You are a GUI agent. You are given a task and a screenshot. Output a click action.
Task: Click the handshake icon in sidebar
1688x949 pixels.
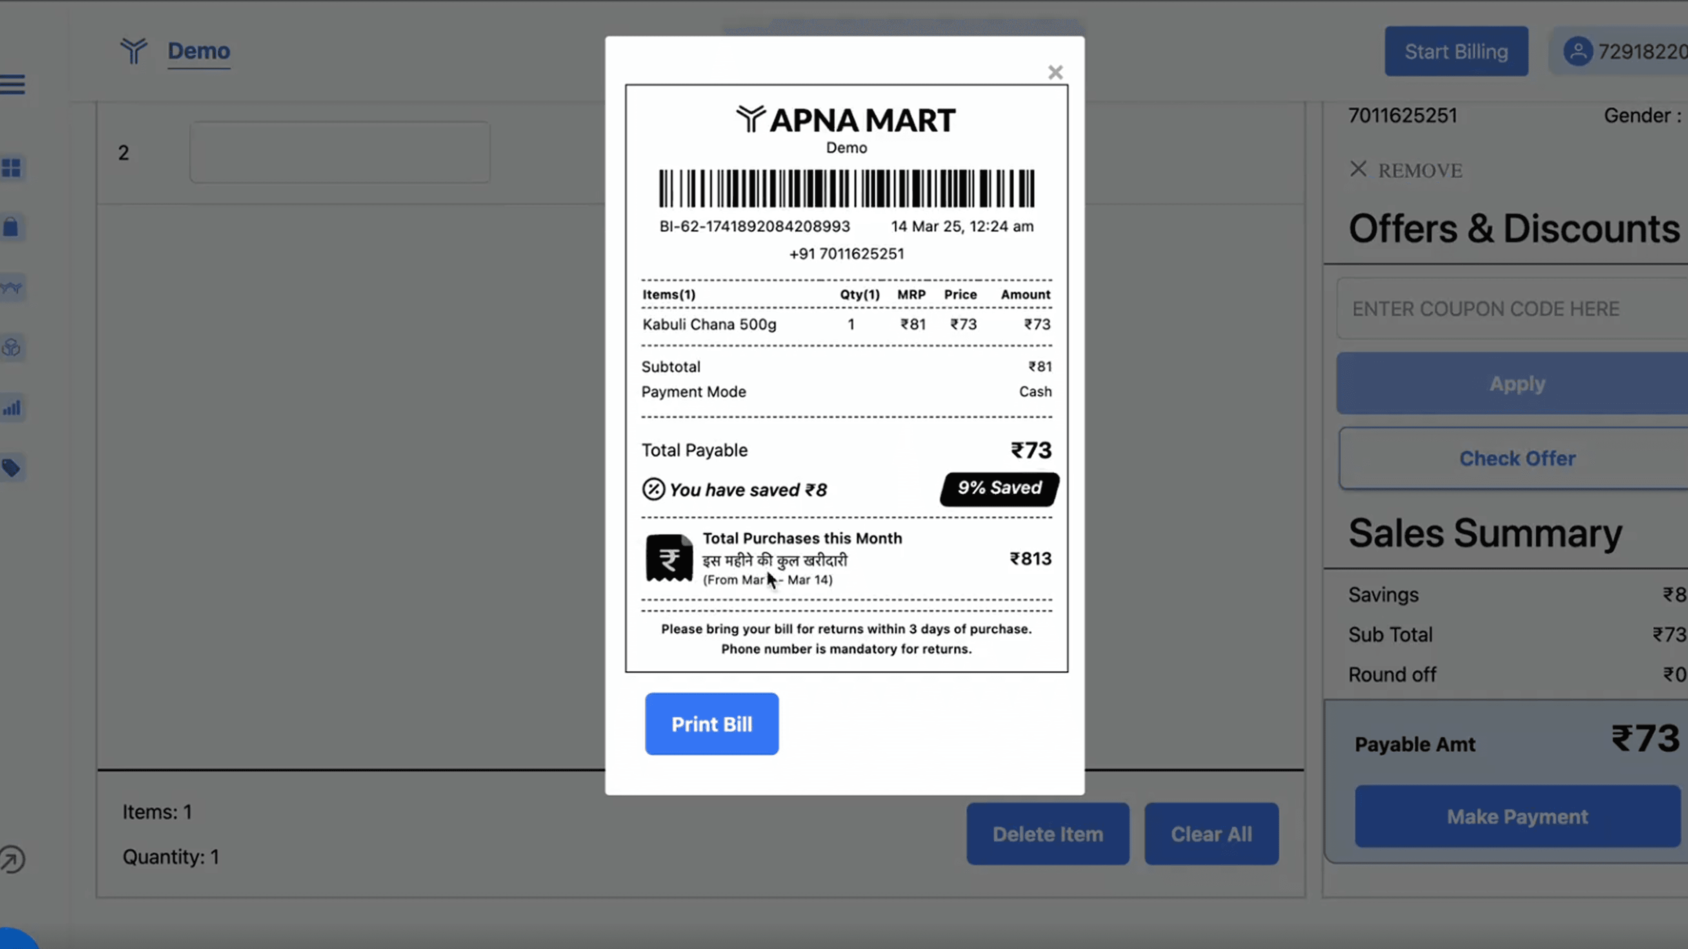(11, 287)
